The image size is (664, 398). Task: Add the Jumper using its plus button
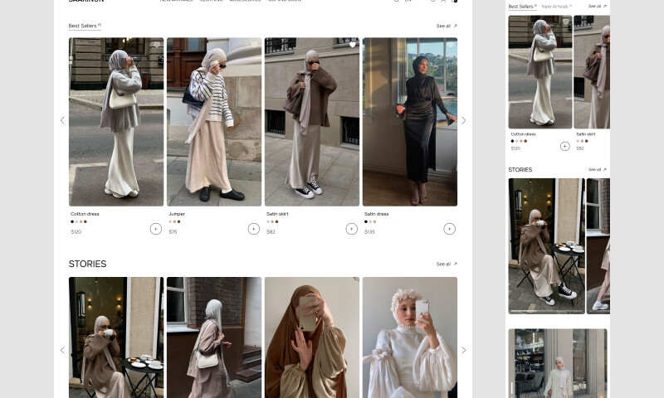(253, 229)
